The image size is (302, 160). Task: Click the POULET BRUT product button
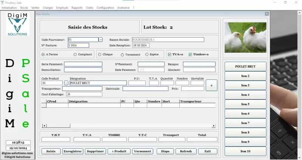[245, 67]
